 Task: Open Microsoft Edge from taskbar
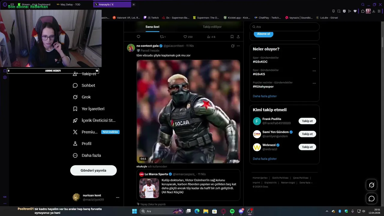pos(197,211)
